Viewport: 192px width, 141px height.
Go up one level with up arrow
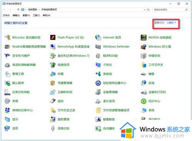pos(18,10)
